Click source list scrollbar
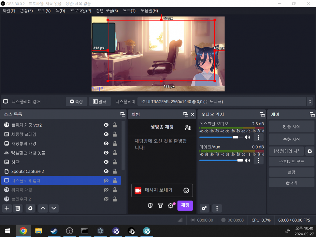The width and height of the screenshot is (316, 237). 123,146
